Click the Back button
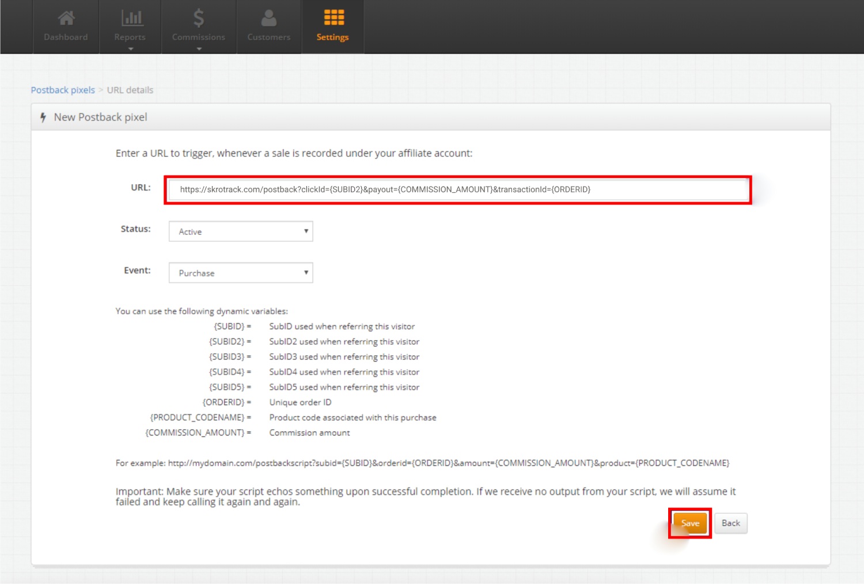 pyautogui.click(x=731, y=523)
